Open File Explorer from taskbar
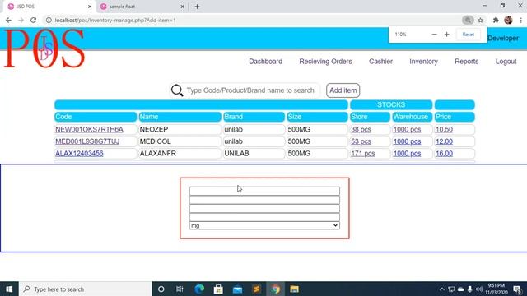Viewport: 527px width, 296px height. tap(295, 289)
